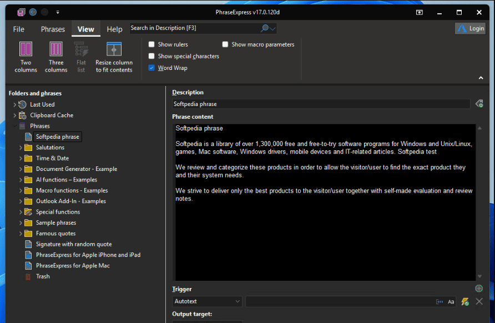Click the Clipboard Cache icon
Viewport: 495px width, 323px height.
pyautogui.click(x=22, y=115)
